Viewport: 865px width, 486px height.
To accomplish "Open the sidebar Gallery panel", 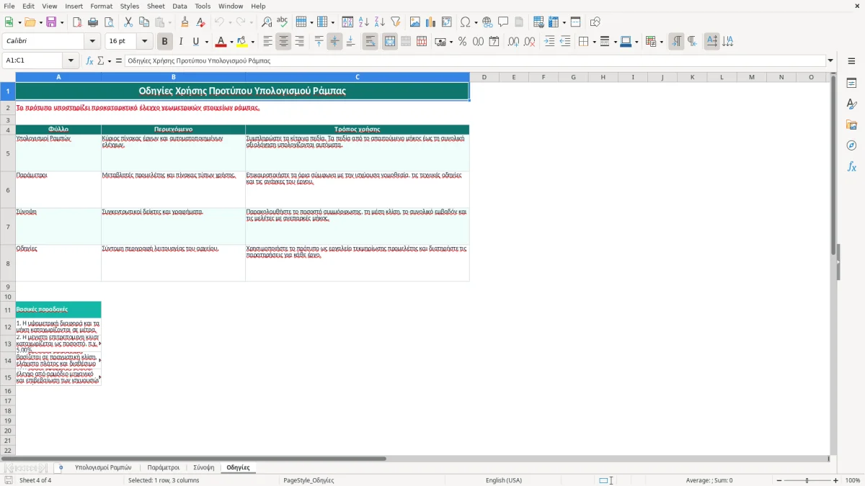I will tap(851, 125).
